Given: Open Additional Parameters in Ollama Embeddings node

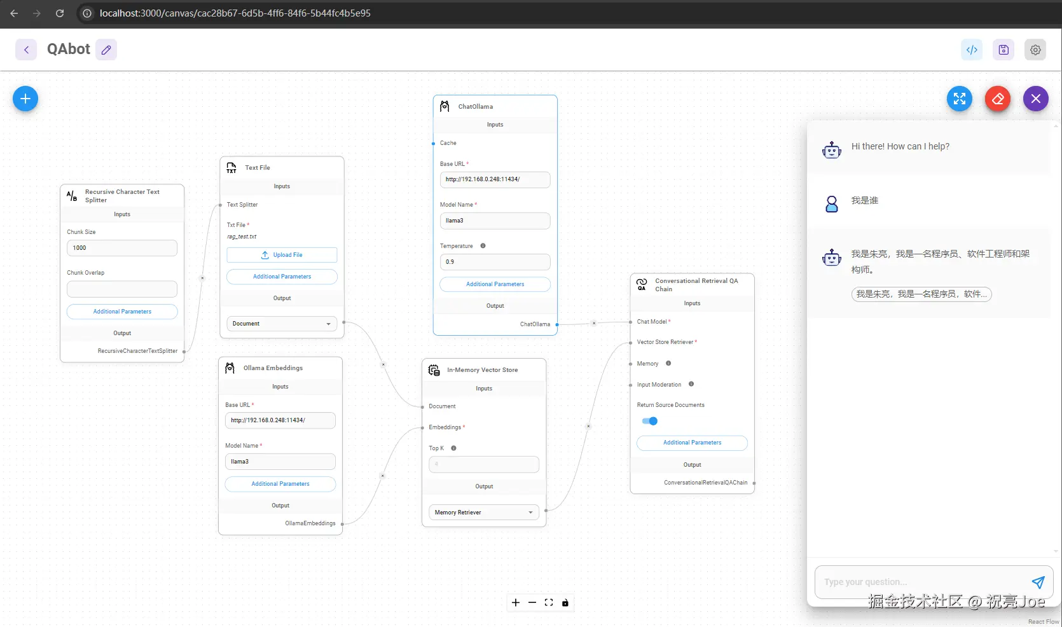Looking at the screenshot, I should click(280, 484).
